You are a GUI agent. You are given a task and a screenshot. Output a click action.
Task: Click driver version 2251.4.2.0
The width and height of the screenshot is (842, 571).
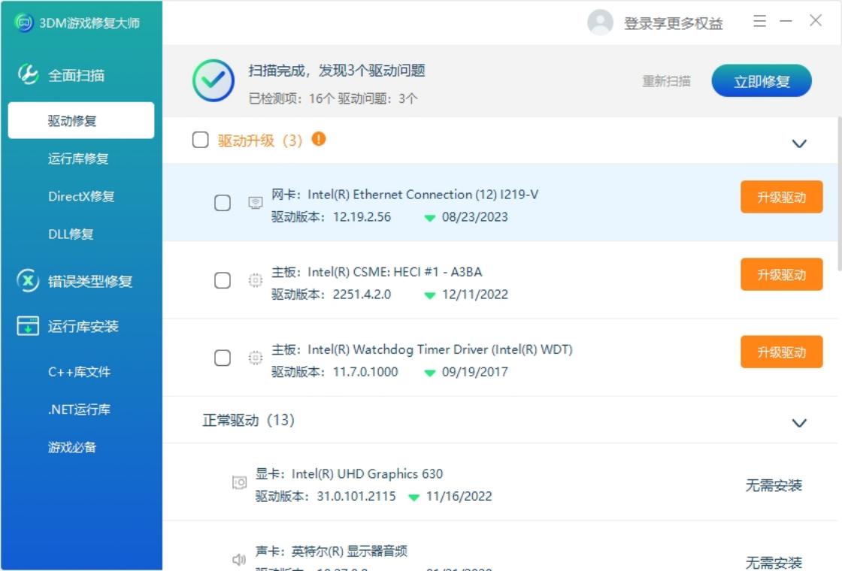pyautogui.click(x=362, y=294)
